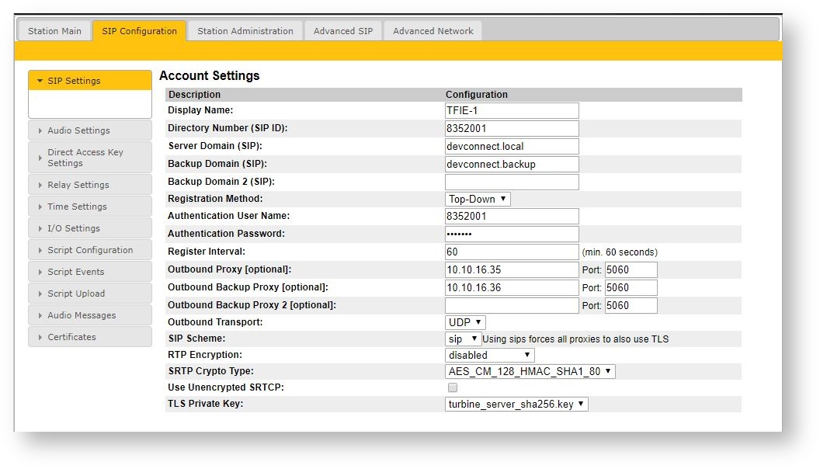Toggle the Use Unencrypted SRTCP checkbox
Image resolution: width=820 pixels, height=469 pixels.
click(x=453, y=387)
